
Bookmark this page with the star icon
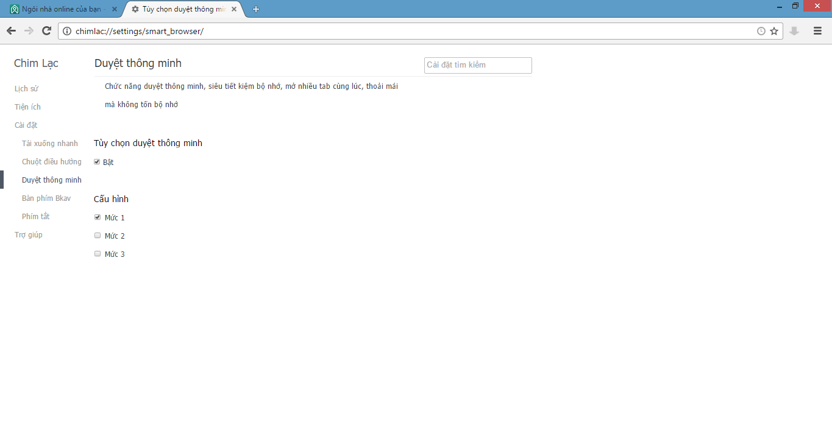(774, 31)
